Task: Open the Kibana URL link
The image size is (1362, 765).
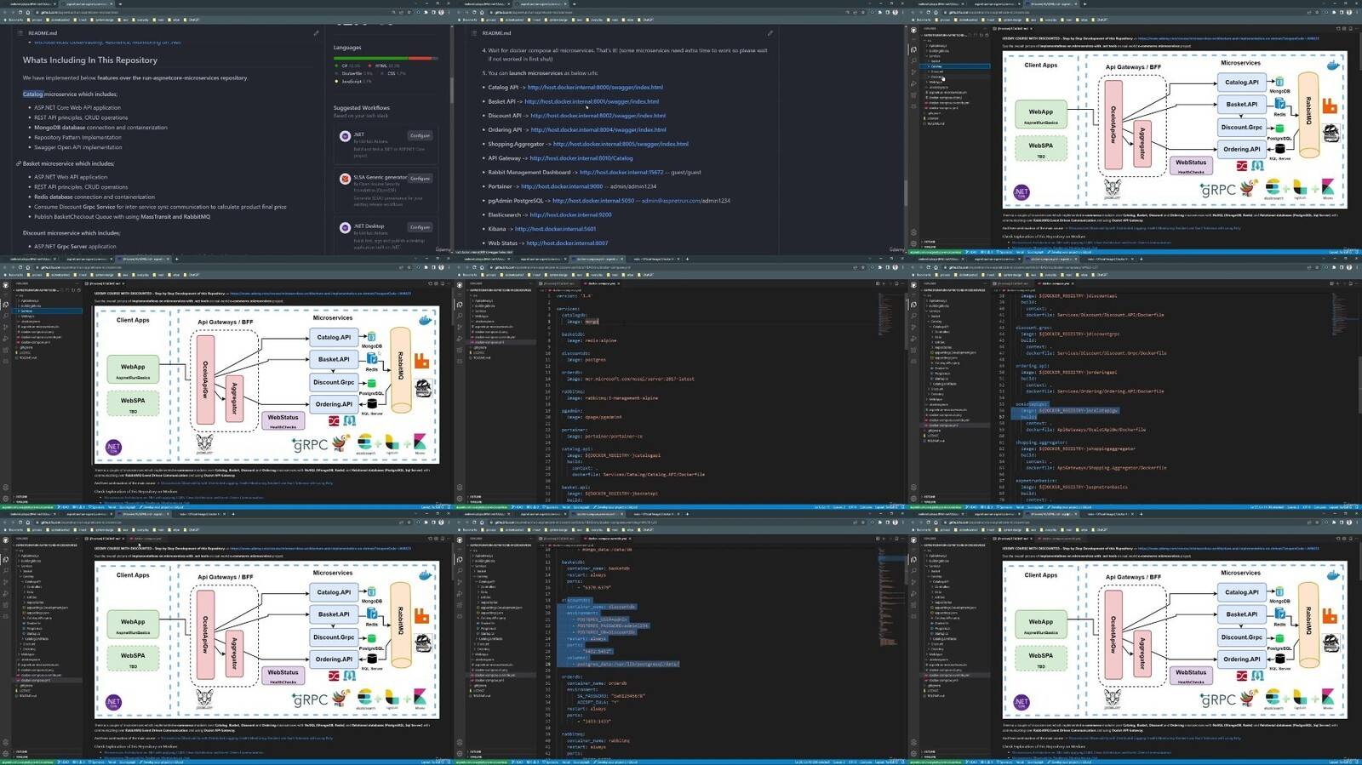Action: coord(555,229)
